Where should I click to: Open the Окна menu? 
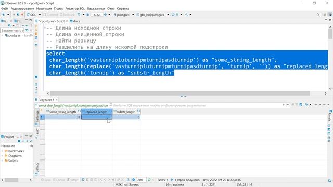pyautogui.click(x=111, y=9)
